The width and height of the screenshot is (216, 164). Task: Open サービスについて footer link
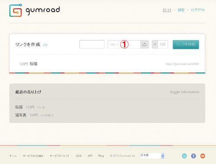point(59,156)
